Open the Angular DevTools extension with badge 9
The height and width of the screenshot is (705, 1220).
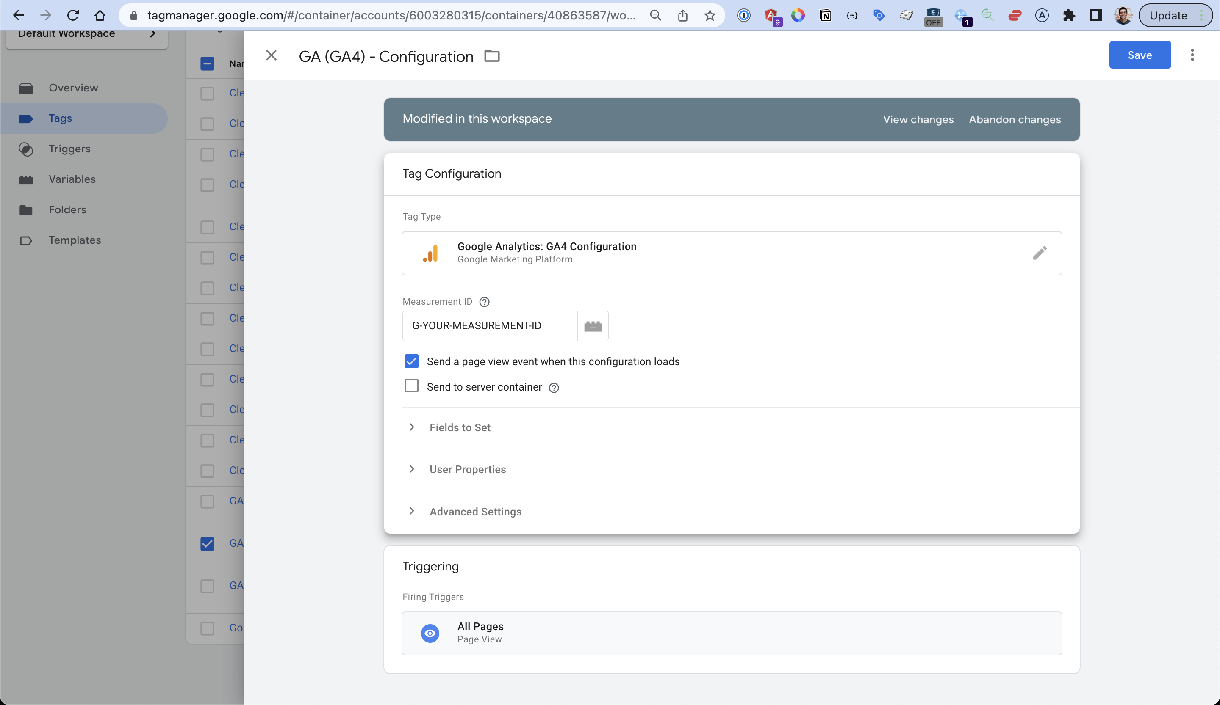click(x=773, y=17)
